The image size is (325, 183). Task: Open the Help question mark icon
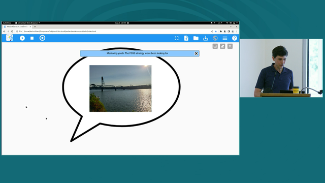point(235,38)
